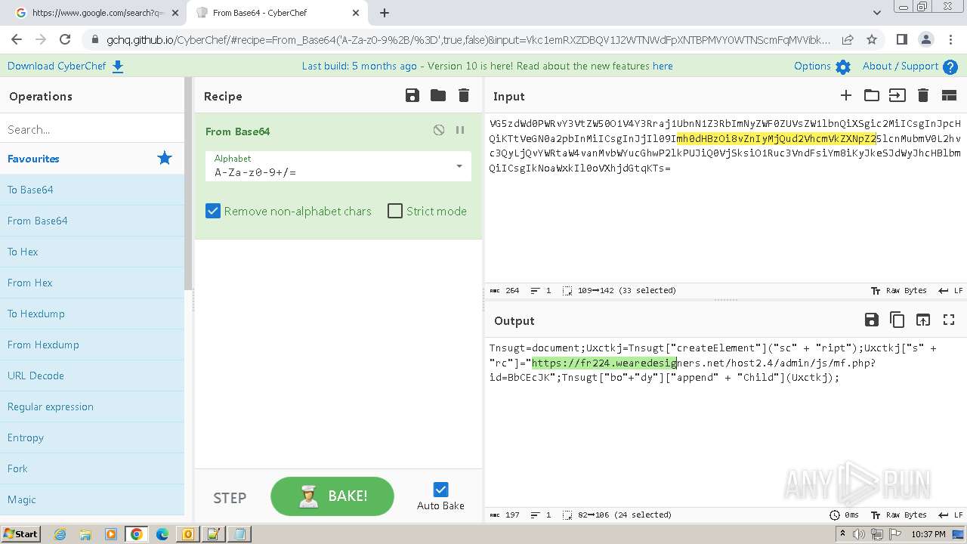This screenshot has height=544, width=967.
Task: Load a recipe with the folder icon
Action: pos(438,95)
